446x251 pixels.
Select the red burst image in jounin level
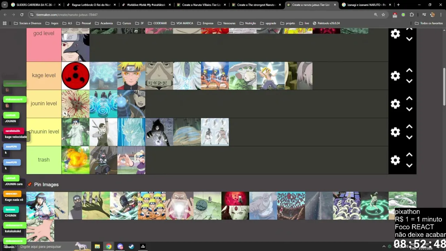[x=76, y=104]
